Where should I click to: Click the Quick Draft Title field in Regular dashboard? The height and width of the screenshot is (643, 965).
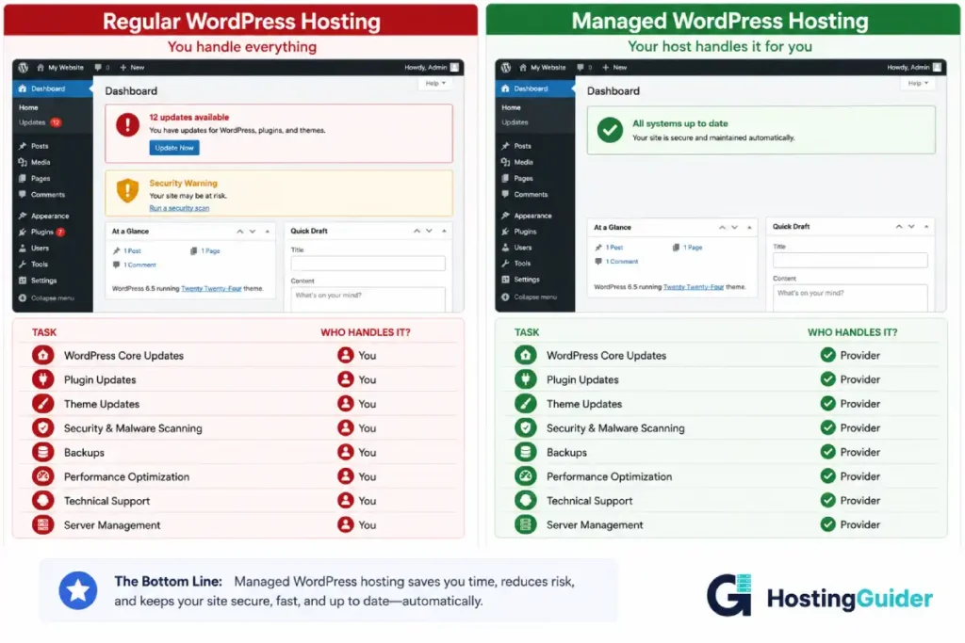[x=368, y=264]
